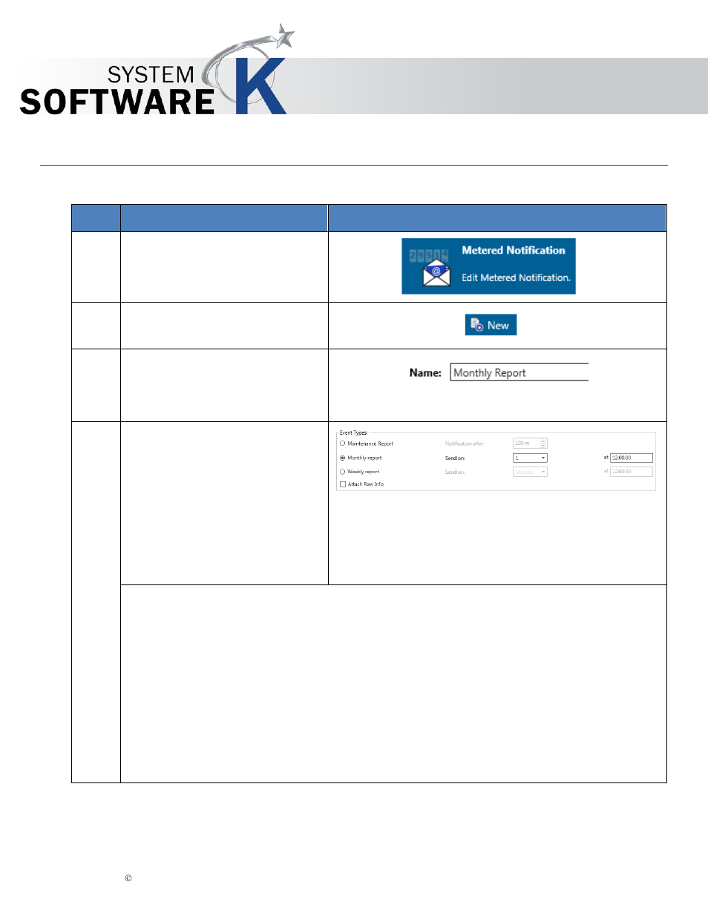Click the Name field containing Monthly Report
The image size is (708, 916).
pyautogui.click(x=519, y=372)
